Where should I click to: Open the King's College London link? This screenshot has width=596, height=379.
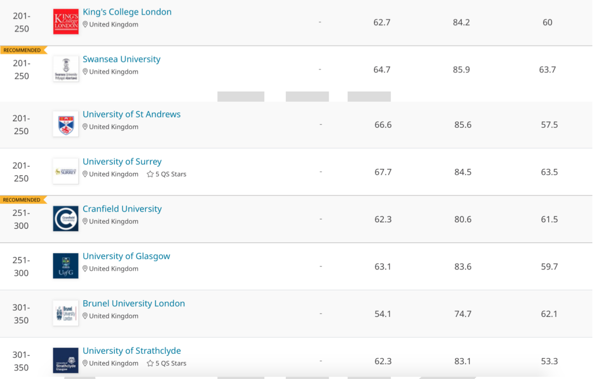[127, 12]
